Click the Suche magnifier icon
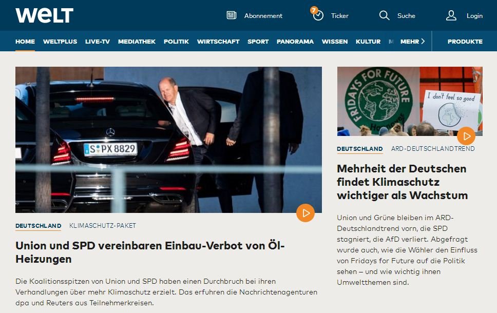Image resolution: width=497 pixels, height=313 pixels. pyautogui.click(x=384, y=15)
